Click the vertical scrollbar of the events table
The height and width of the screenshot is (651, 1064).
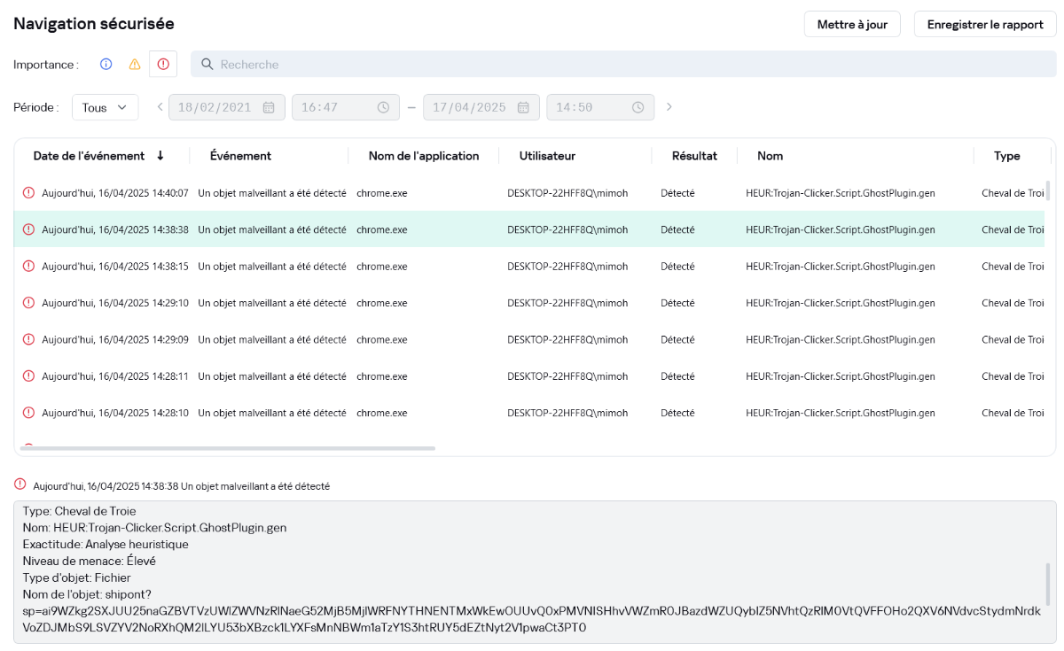[x=1048, y=190]
